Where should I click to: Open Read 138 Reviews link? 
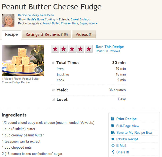coord(108,51)
